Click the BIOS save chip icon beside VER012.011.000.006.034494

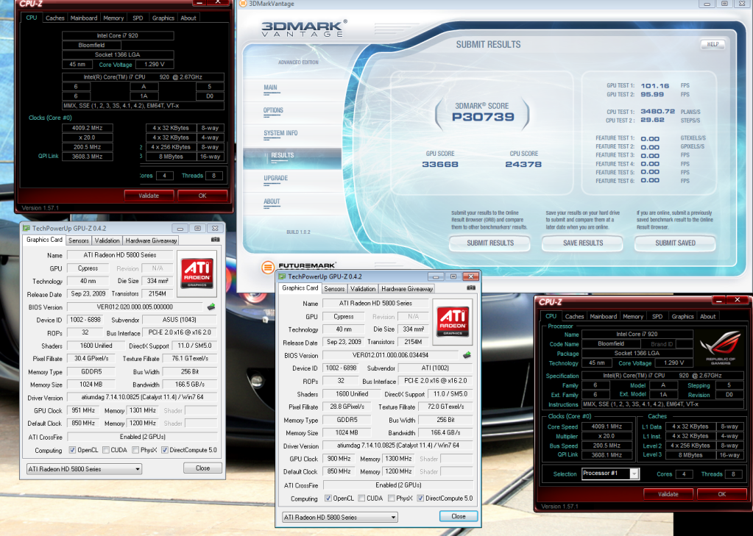click(x=467, y=355)
